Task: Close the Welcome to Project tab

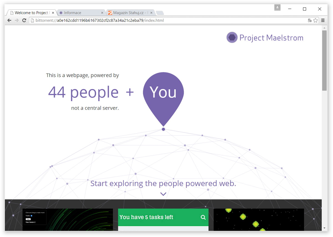Action: click(53, 13)
